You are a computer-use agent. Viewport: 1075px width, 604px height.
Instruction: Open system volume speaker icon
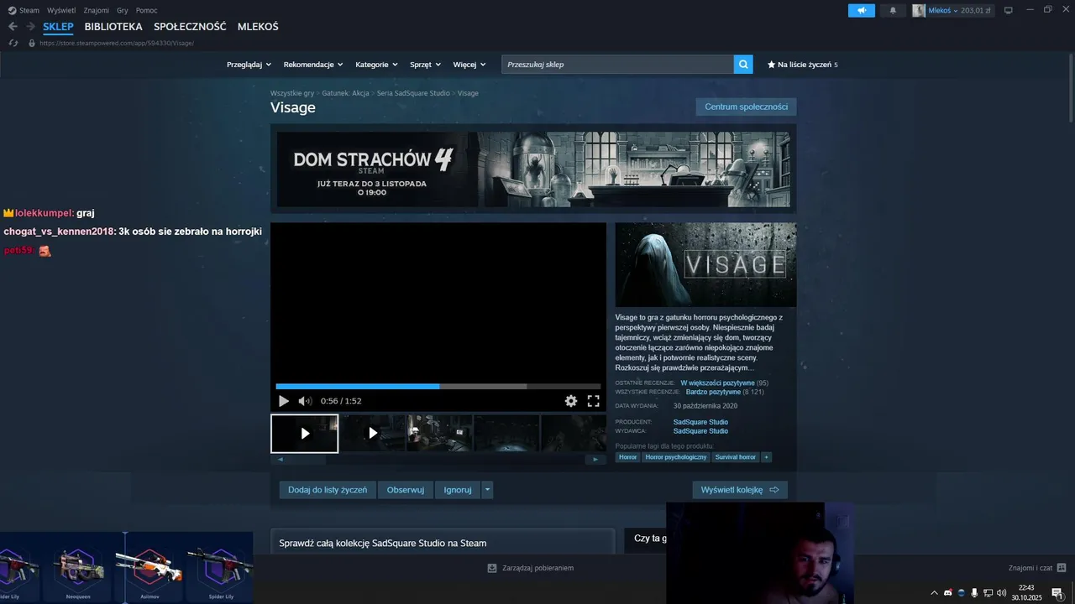(1001, 593)
